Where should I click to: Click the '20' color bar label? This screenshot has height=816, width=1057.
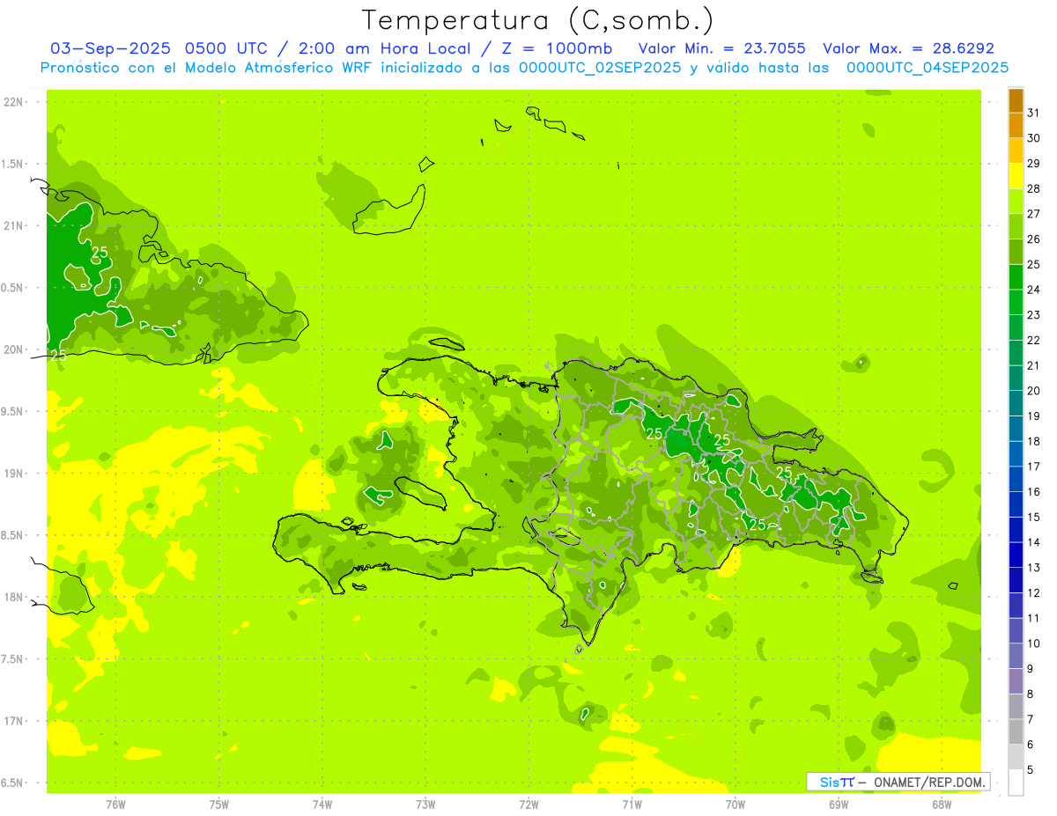click(1034, 391)
